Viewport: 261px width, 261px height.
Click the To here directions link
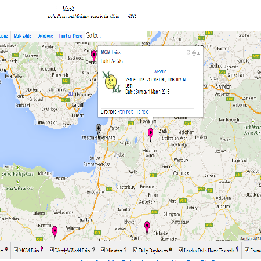coord(142,112)
